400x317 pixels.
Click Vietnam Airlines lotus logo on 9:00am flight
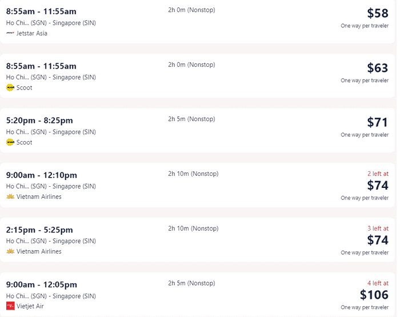tap(10, 196)
